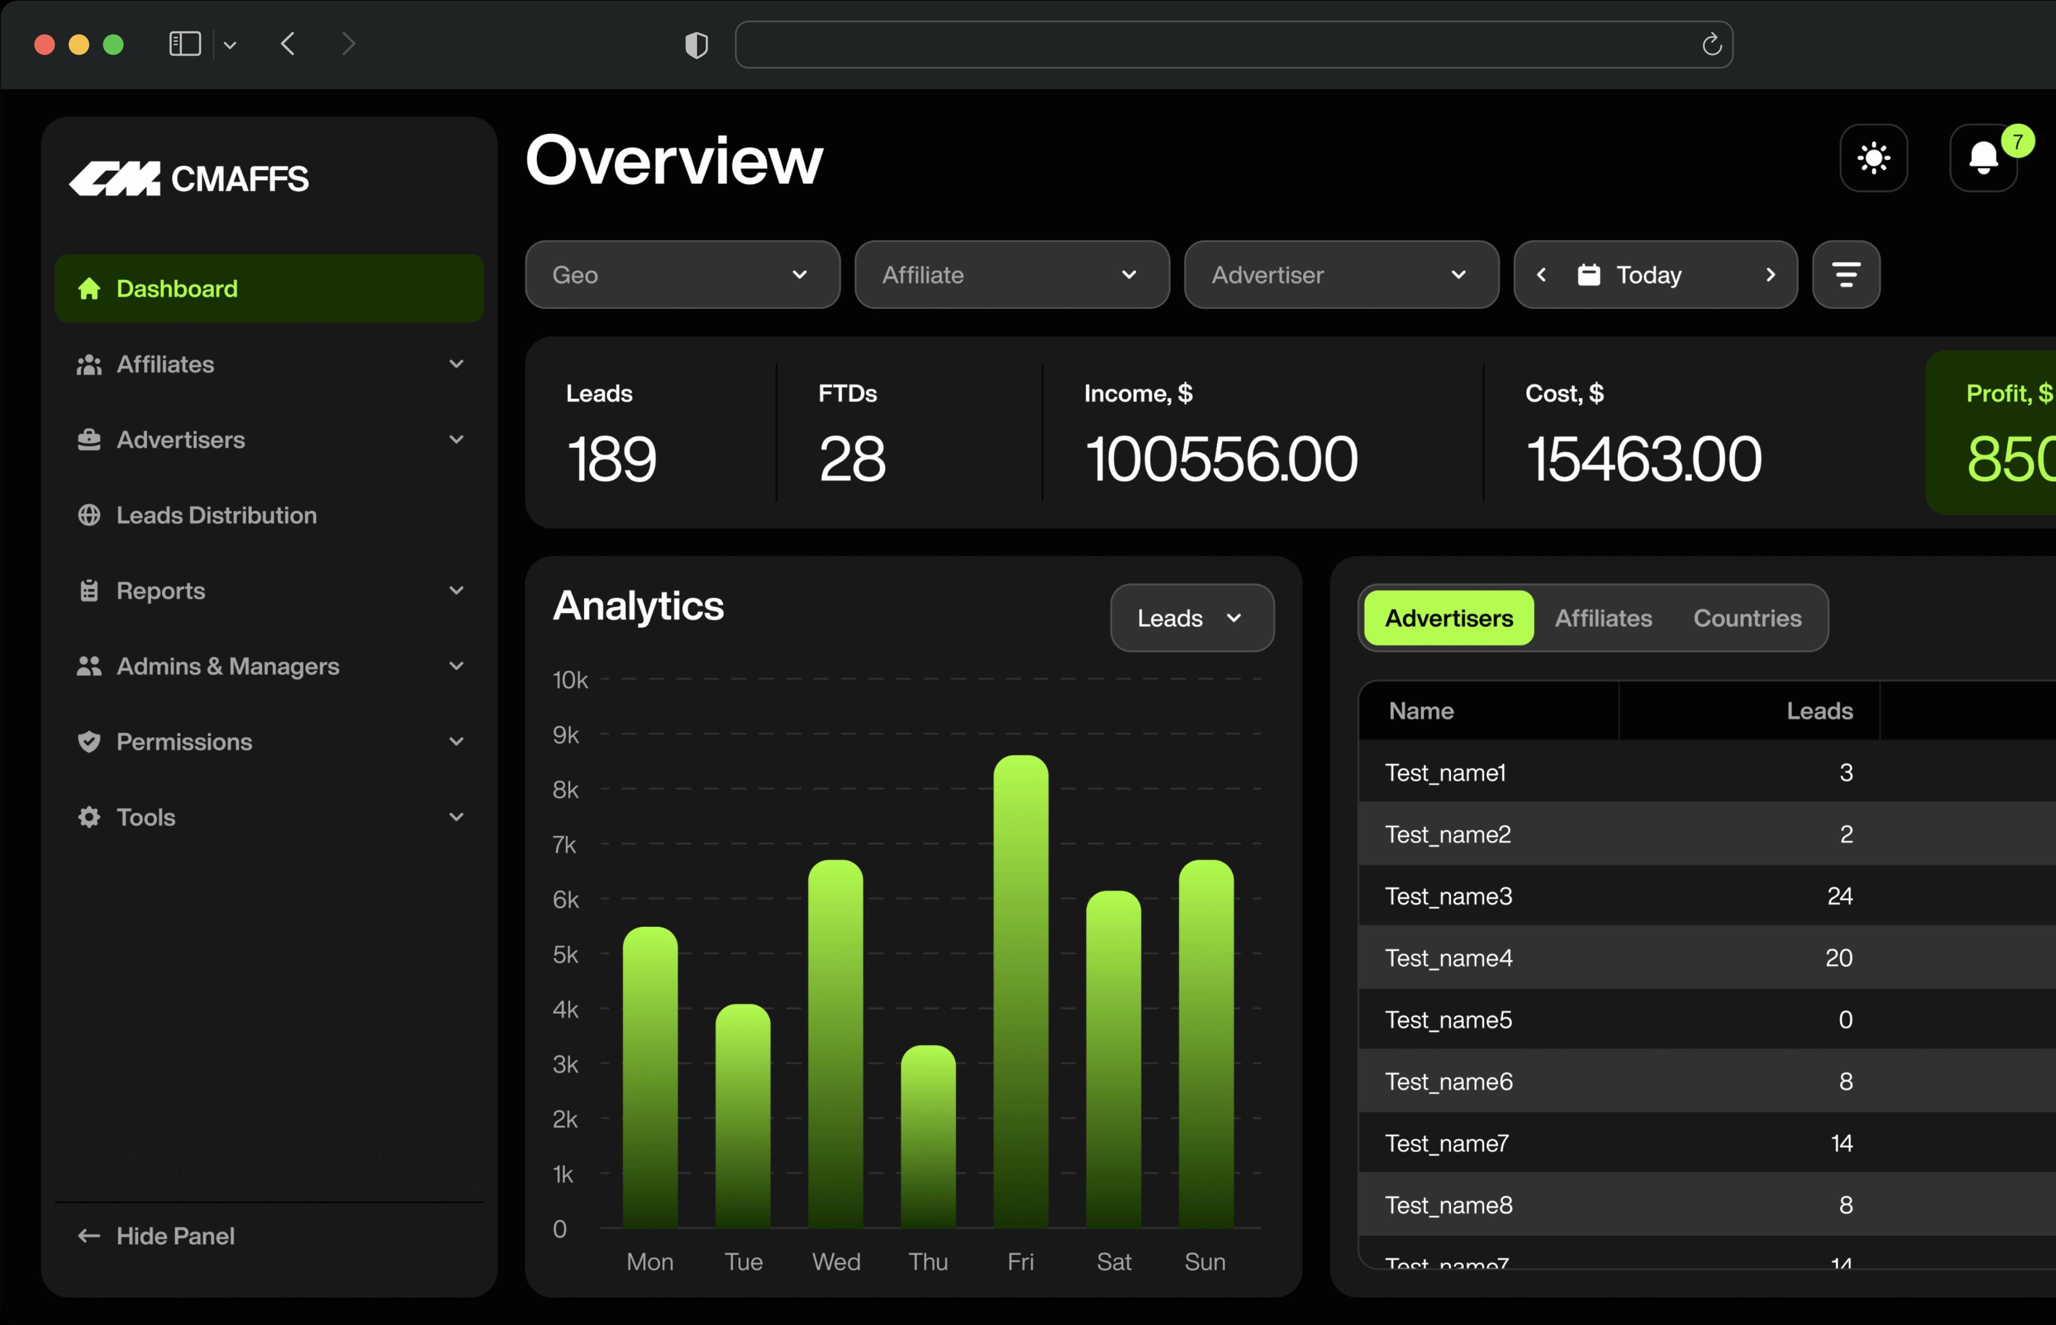Select the Test_name2 row
2056x1325 pixels.
pos(1707,834)
